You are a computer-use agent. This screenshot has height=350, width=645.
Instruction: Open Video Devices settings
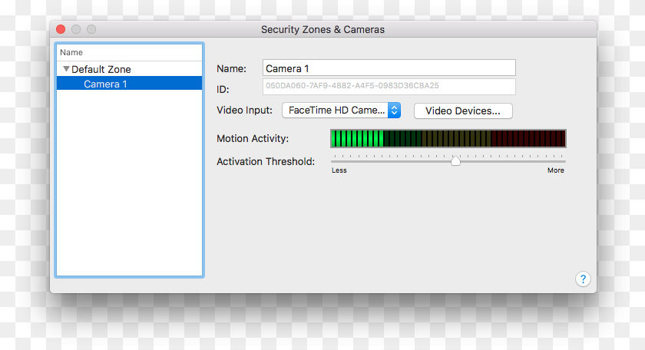click(463, 111)
